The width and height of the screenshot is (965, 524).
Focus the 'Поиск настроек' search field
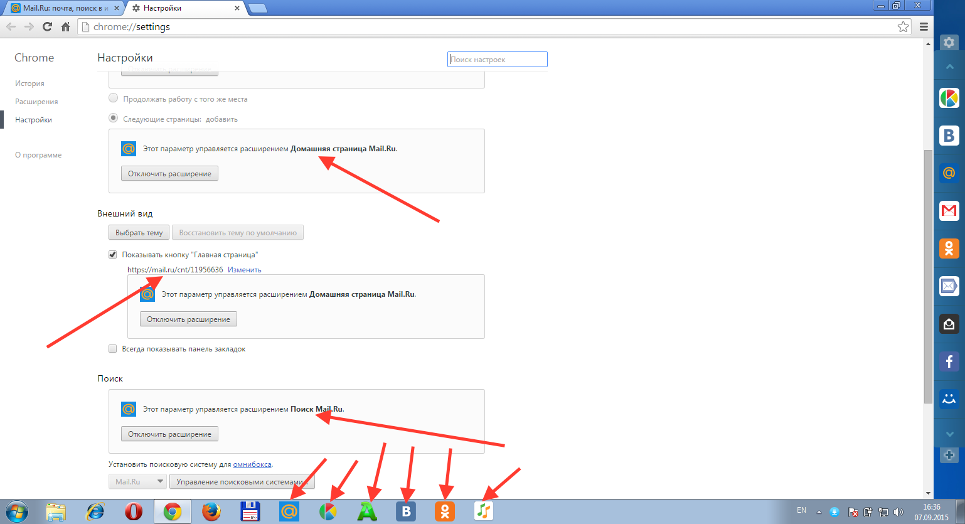(498, 59)
